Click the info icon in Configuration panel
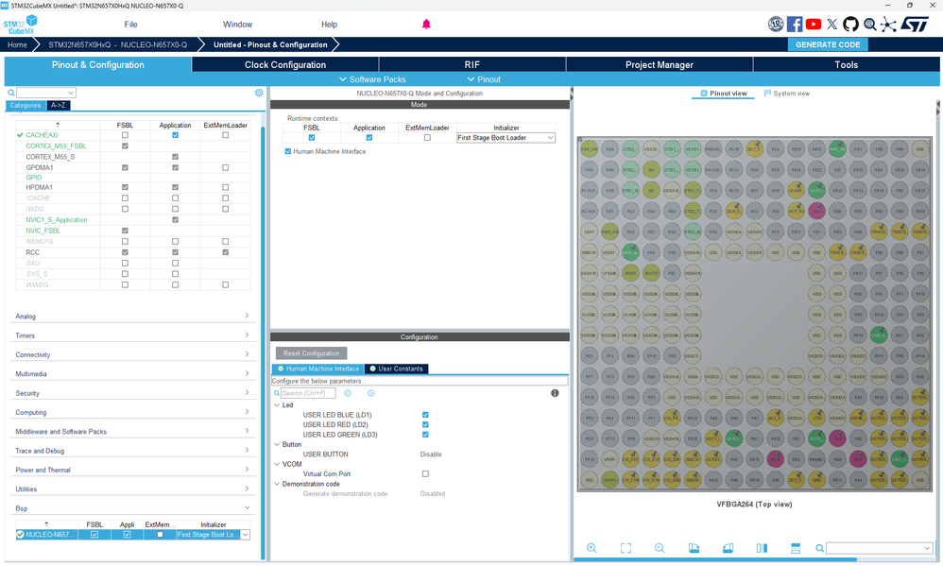The height and width of the screenshot is (566, 943). point(555,393)
